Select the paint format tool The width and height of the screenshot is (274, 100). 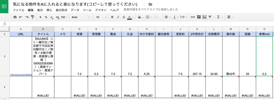pos(32,17)
